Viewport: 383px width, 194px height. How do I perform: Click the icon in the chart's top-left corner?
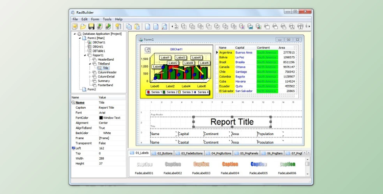(x=148, y=50)
